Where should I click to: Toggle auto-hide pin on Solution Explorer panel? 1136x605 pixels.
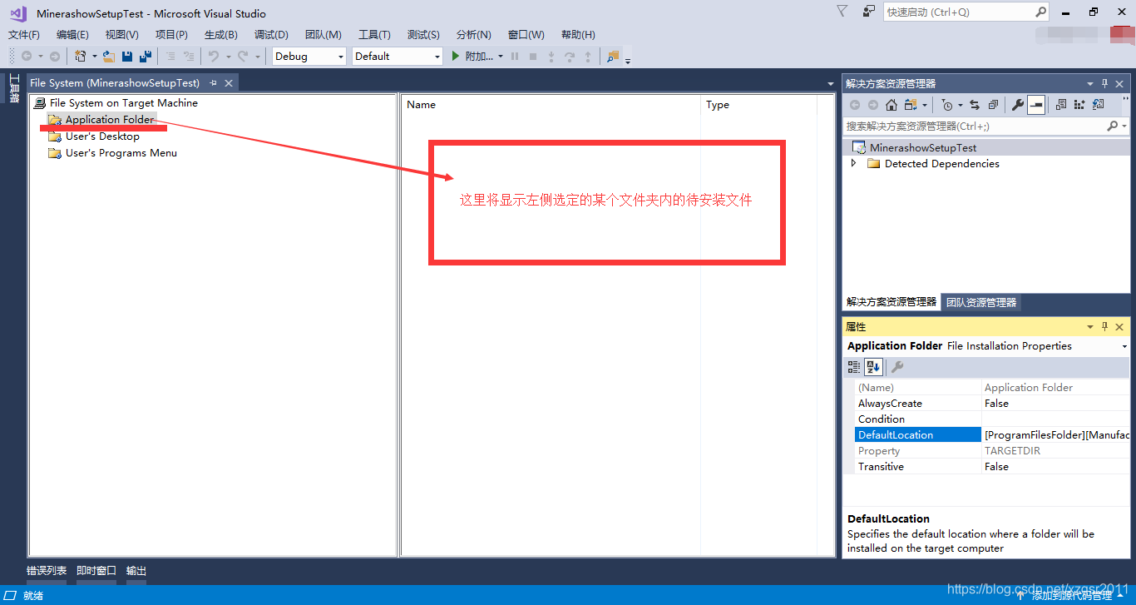tap(1104, 84)
